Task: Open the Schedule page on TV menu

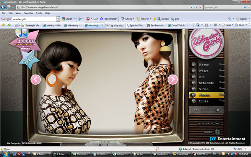Action: [x=206, y=83]
